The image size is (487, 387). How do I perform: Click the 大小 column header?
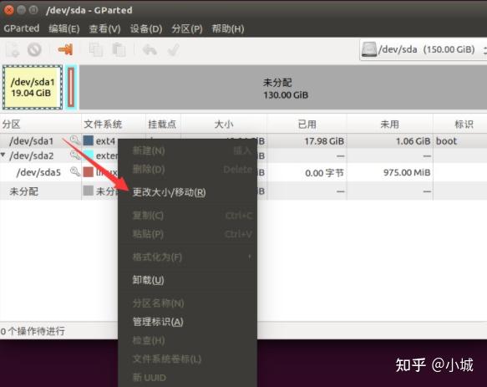tap(224, 125)
